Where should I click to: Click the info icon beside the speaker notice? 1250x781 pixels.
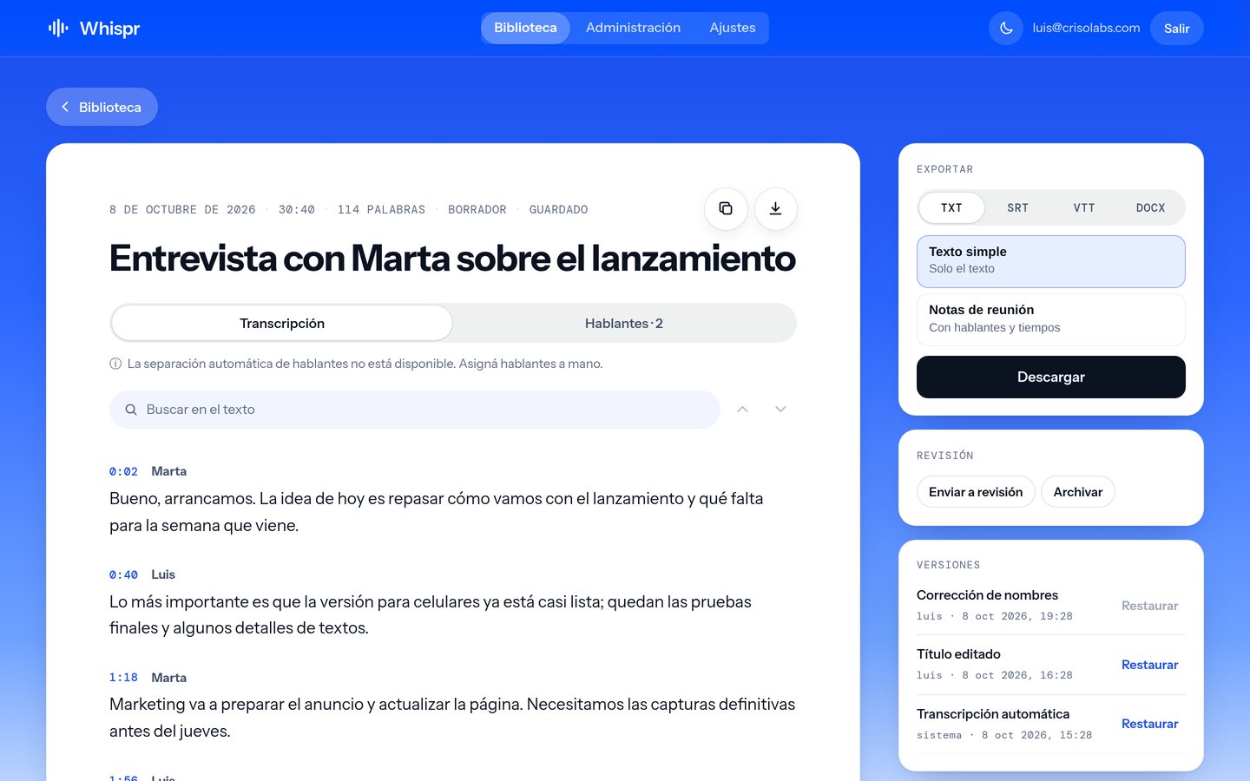[115, 364]
